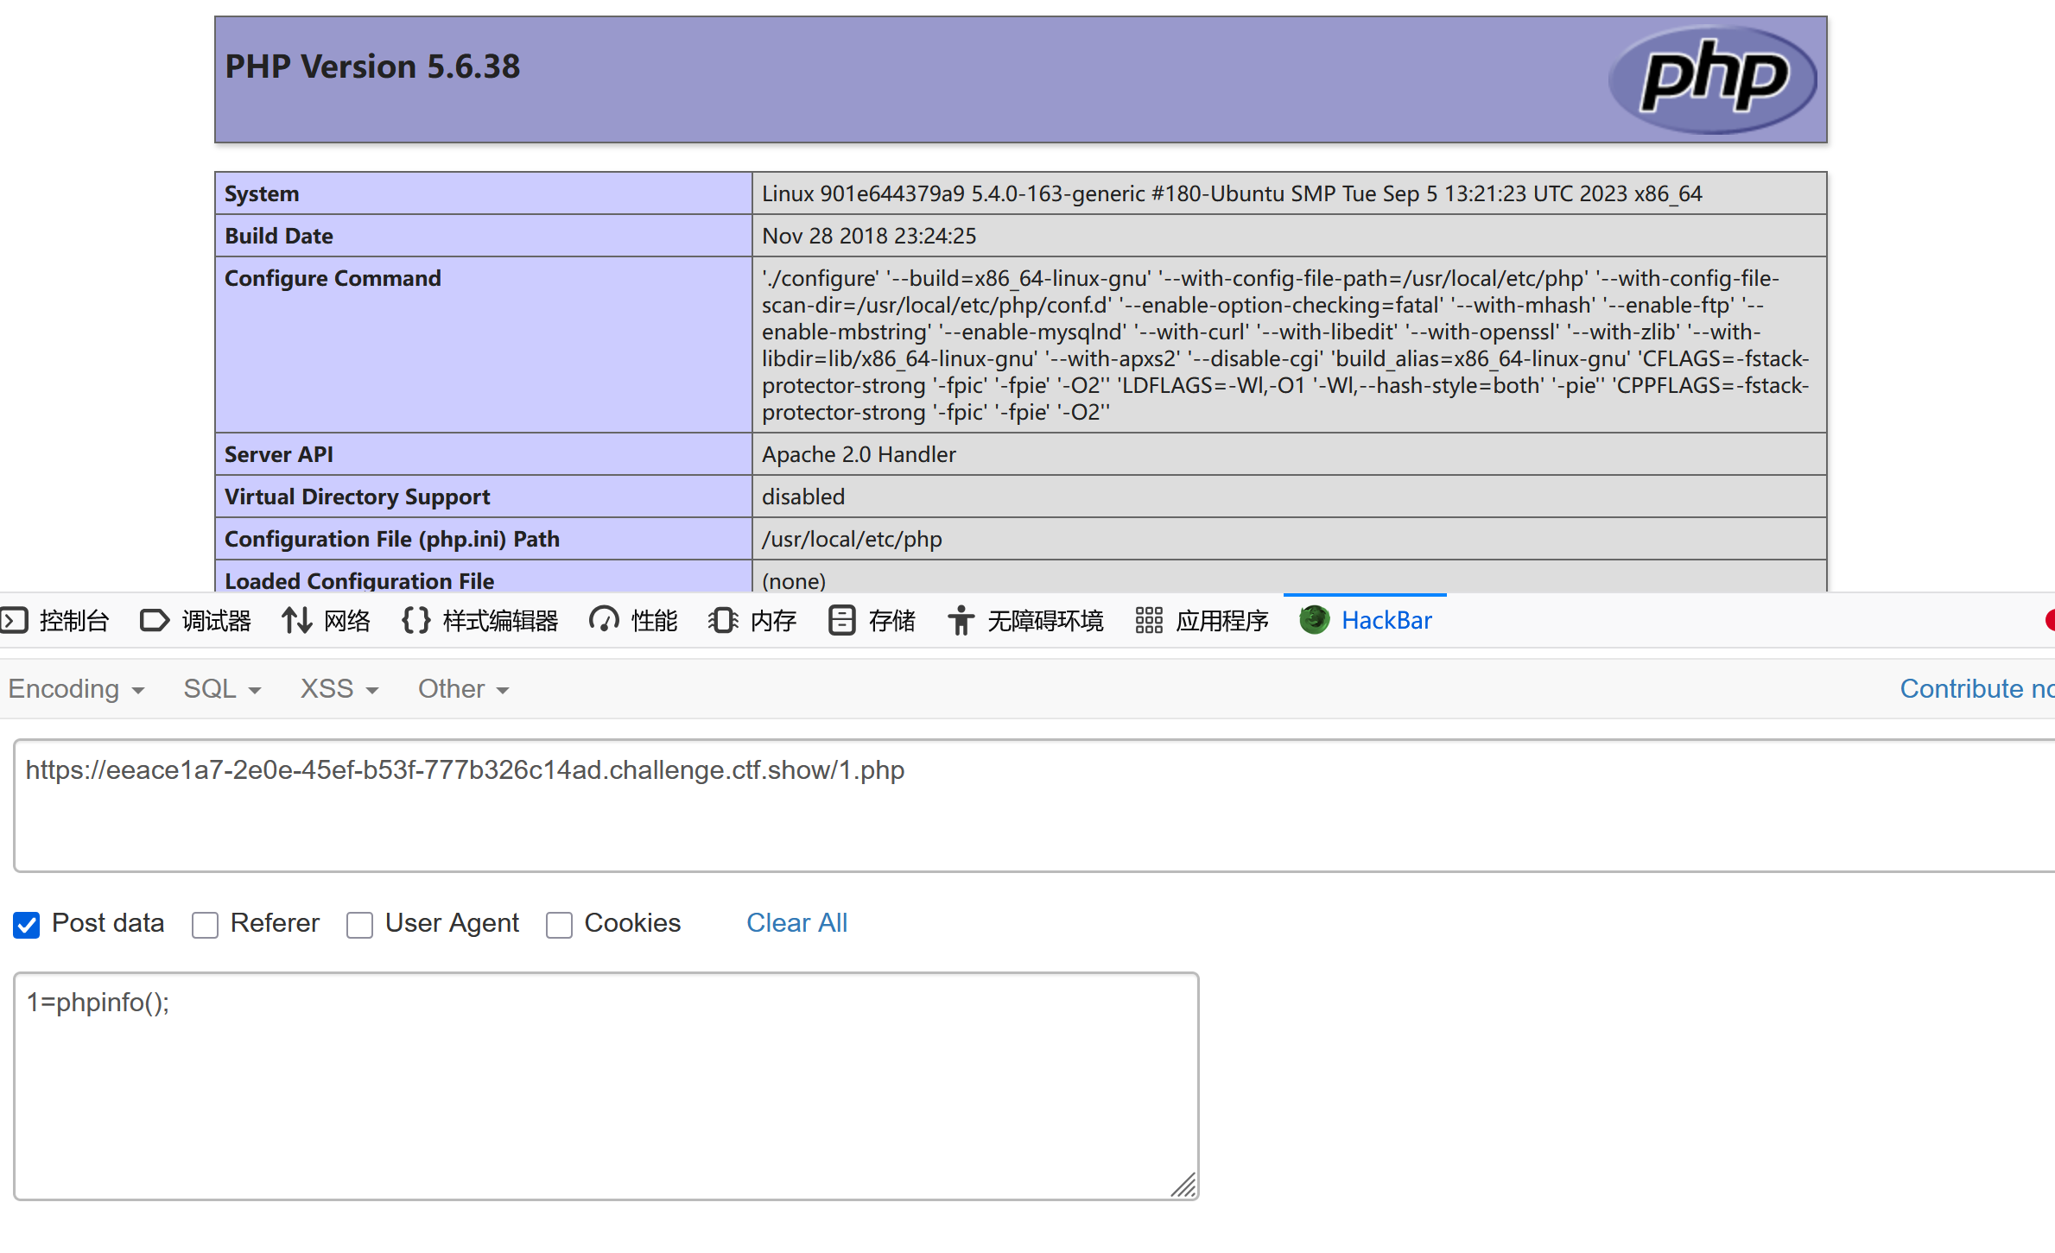The width and height of the screenshot is (2055, 1253).
Task: Click the Clear All link
Action: (x=796, y=923)
